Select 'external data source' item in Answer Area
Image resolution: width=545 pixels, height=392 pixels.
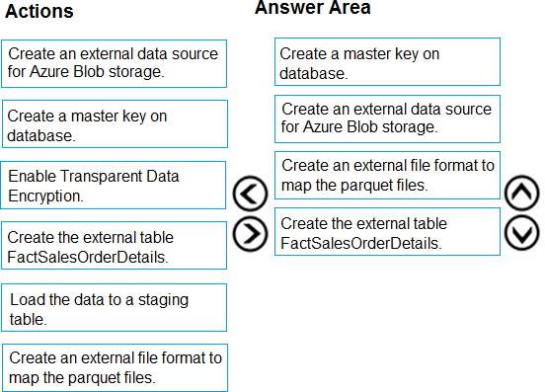[388, 118]
